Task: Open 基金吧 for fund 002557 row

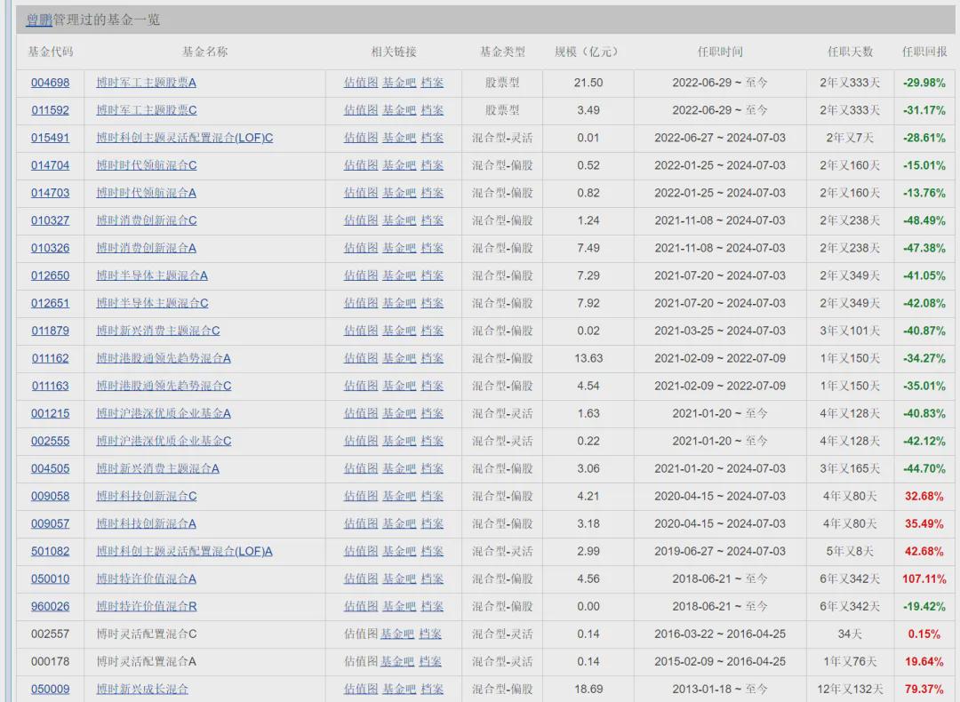Action: (x=397, y=634)
